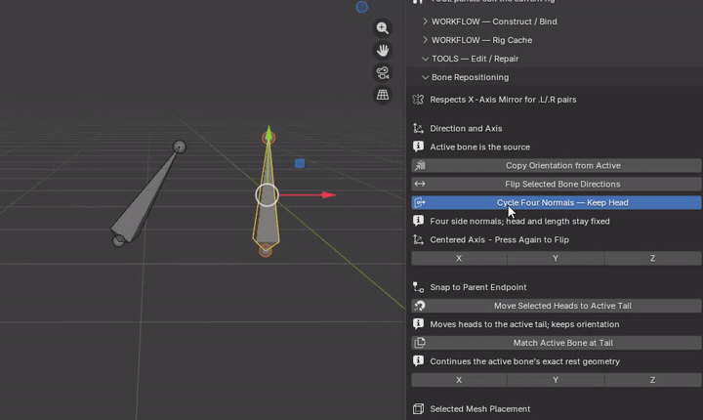Click the 'Selected Mesh Placement' label

click(x=479, y=409)
